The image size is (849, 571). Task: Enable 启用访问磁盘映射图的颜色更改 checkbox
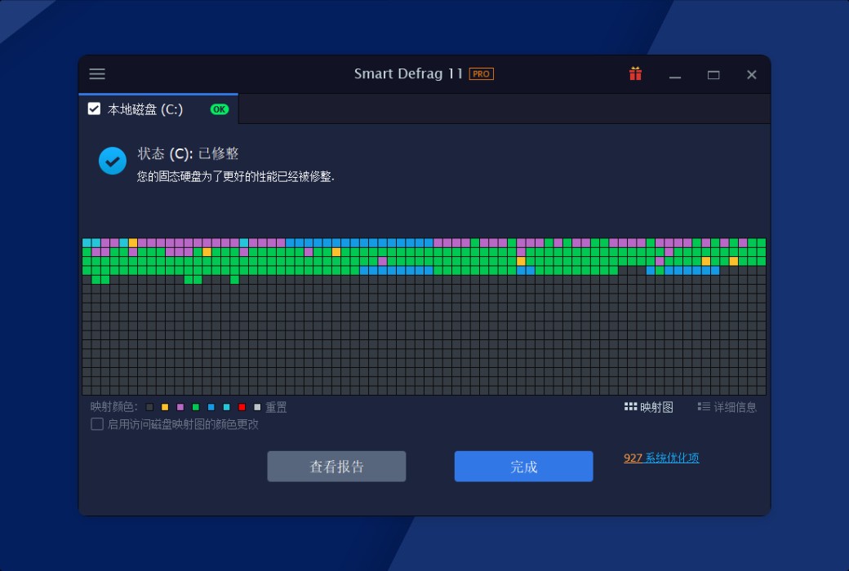[x=97, y=424]
